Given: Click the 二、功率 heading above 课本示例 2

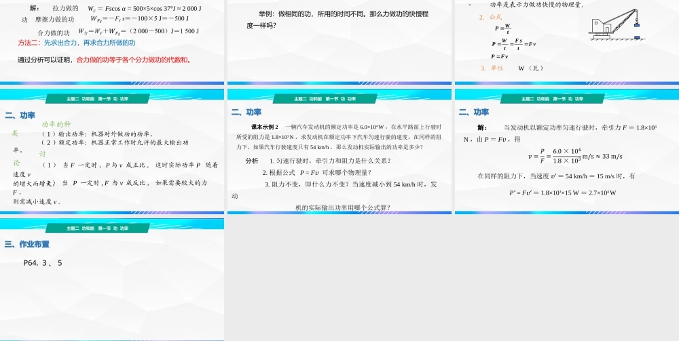Looking at the screenshot, I should coord(246,112).
